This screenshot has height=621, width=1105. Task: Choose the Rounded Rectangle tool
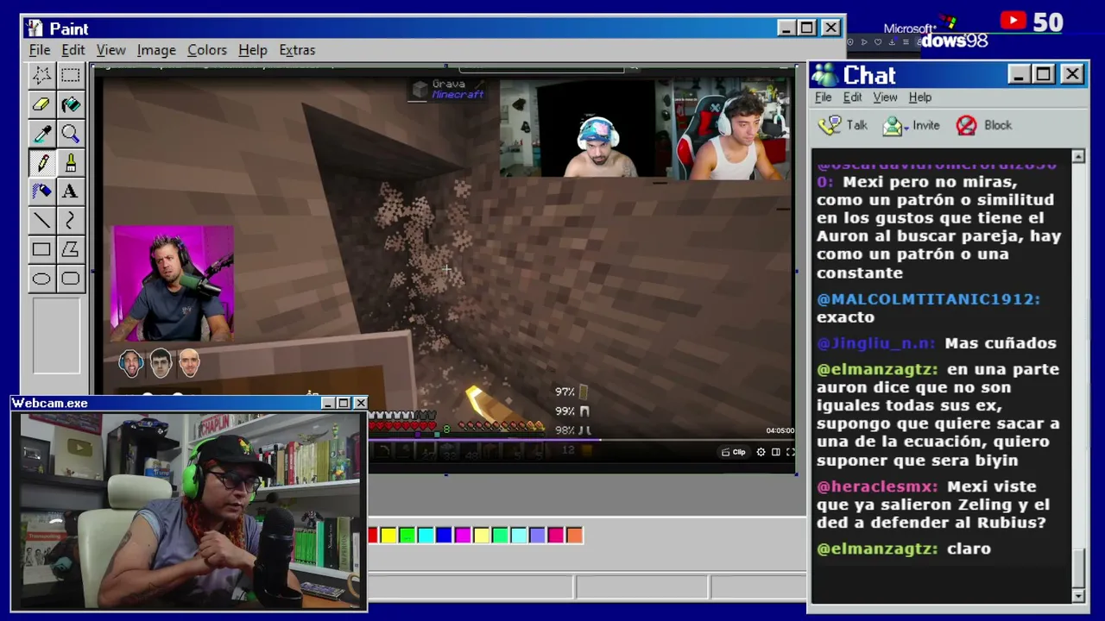click(71, 279)
